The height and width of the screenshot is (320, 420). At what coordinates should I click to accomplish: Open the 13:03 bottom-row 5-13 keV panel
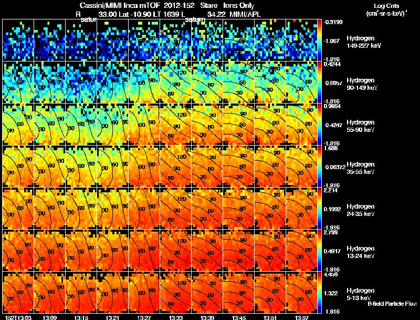[x=18, y=292]
